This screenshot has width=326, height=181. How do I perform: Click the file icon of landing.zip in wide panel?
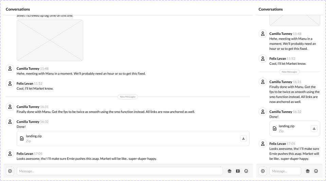click(x=22, y=138)
